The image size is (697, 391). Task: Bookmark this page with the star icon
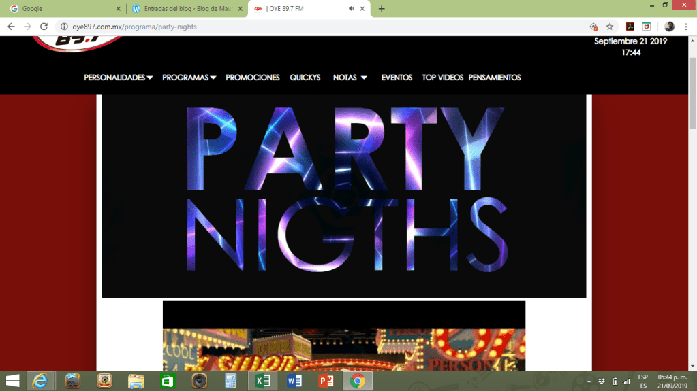pyautogui.click(x=610, y=27)
